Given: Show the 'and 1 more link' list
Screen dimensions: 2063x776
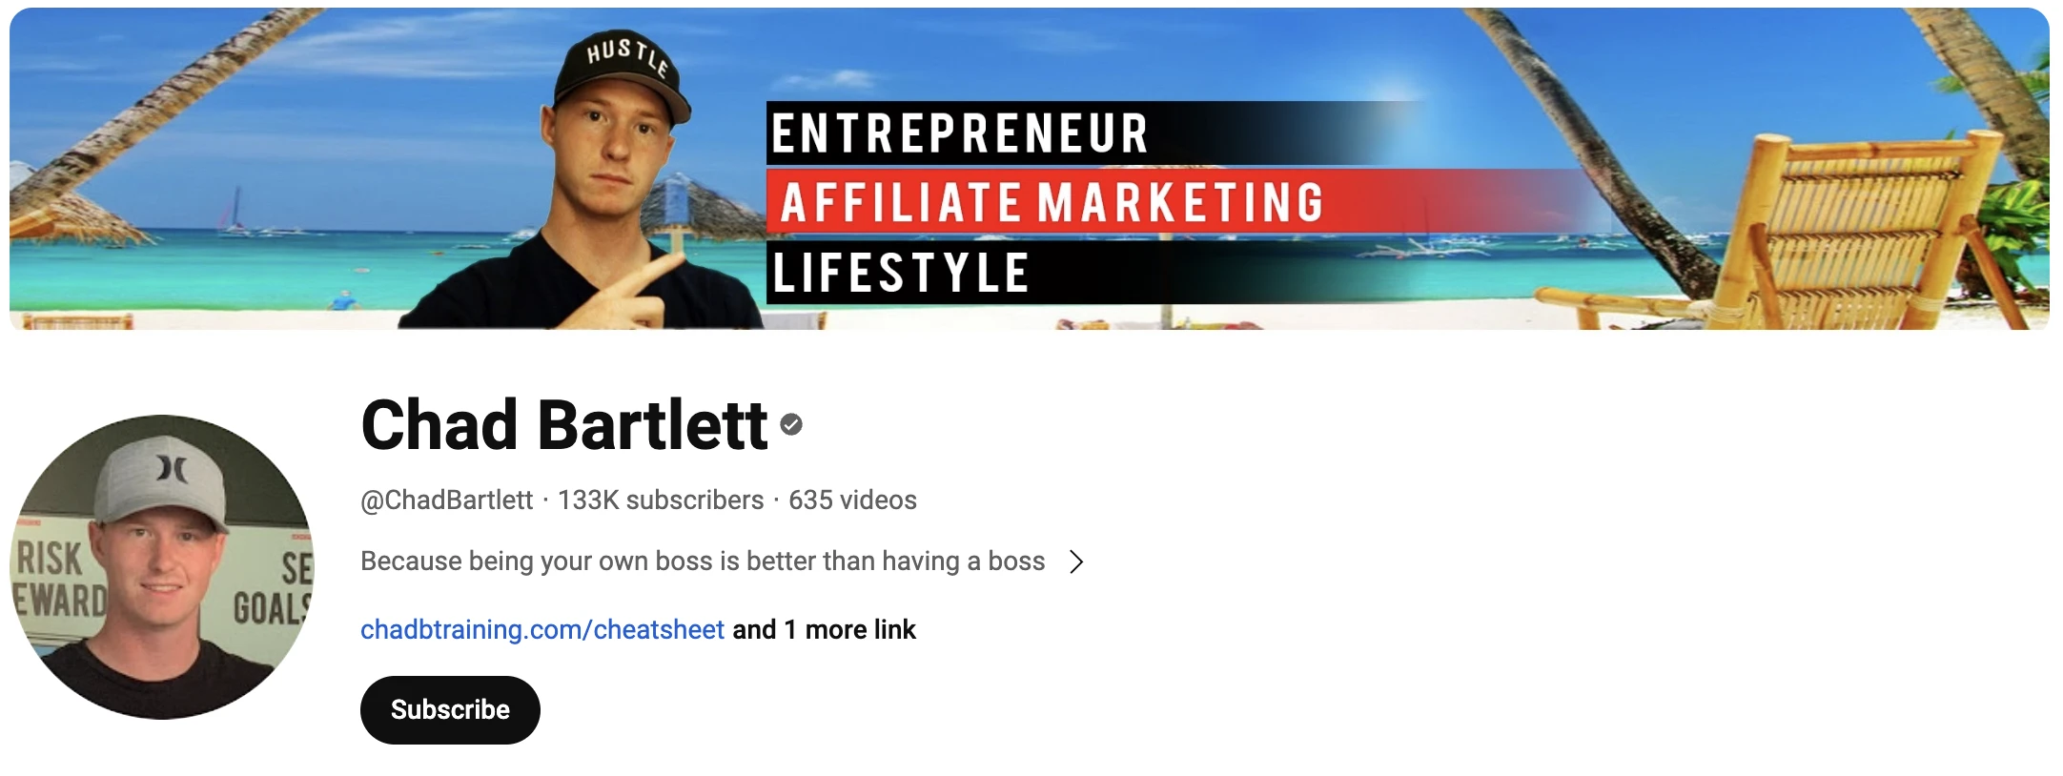Looking at the screenshot, I should tap(824, 629).
